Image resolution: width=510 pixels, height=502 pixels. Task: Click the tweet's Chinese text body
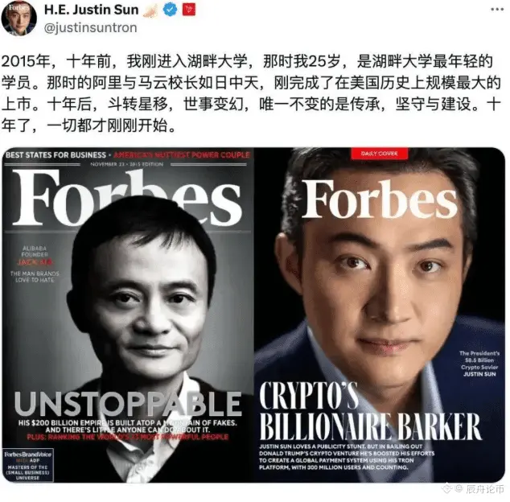click(251, 93)
